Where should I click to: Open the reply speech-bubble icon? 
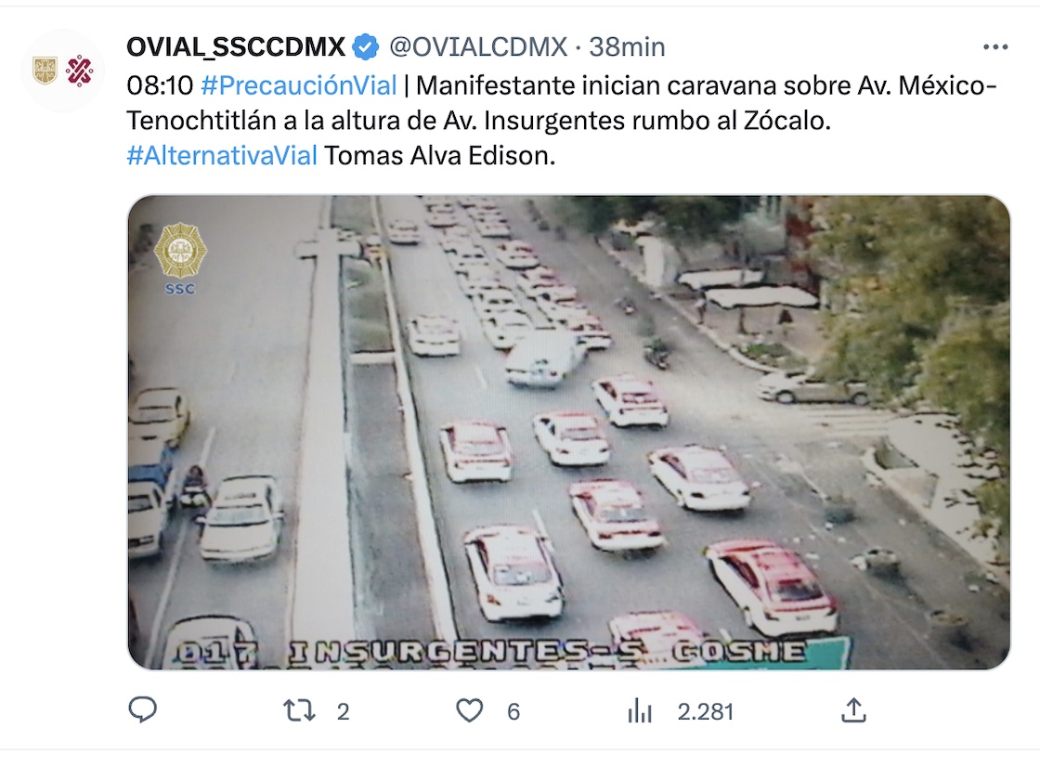click(x=142, y=710)
